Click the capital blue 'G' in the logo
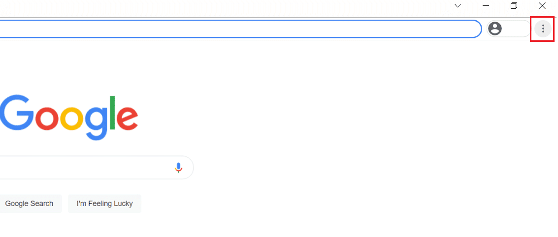Image resolution: width=558 pixels, height=237 pixels. click(15, 112)
